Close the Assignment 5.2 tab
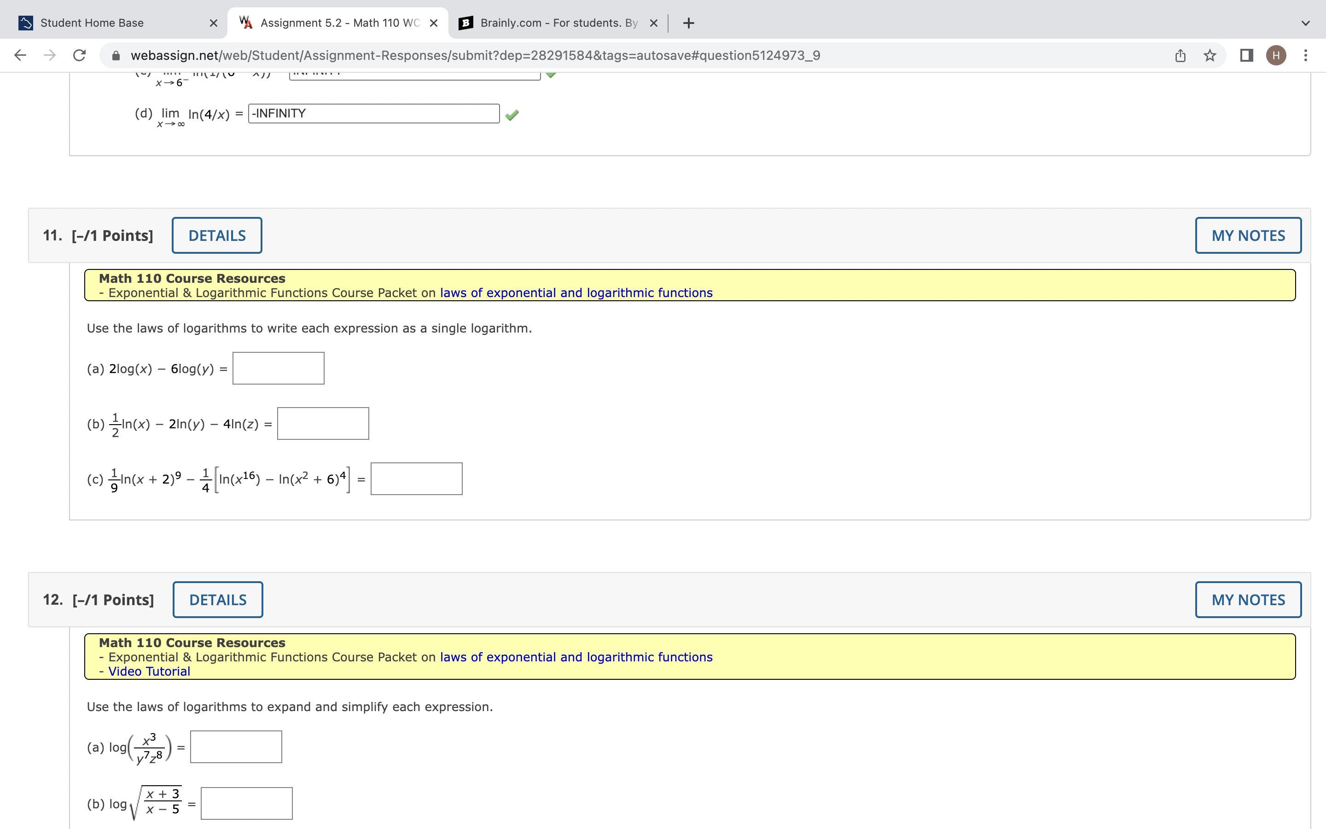This screenshot has height=829, width=1326. [x=433, y=23]
